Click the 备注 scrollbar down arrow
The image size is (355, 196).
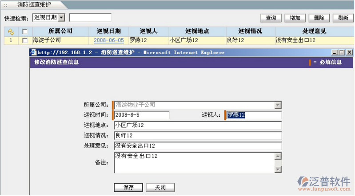point(278,169)
